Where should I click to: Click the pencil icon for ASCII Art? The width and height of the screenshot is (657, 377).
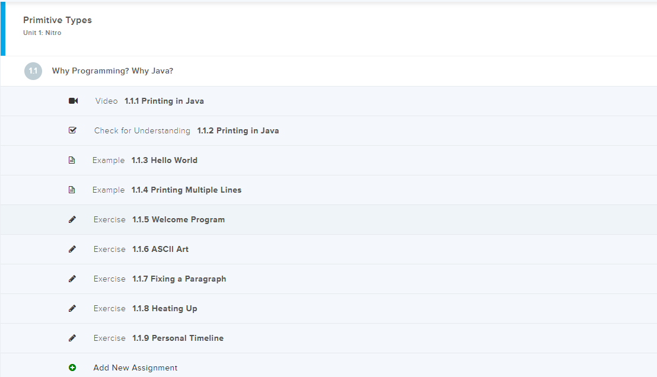pyautogui.click(x=72, y=249)
